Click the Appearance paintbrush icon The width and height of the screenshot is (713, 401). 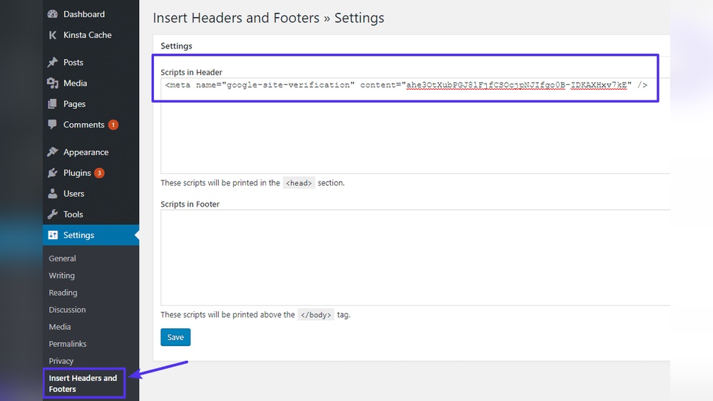click(x=53, y=152)
